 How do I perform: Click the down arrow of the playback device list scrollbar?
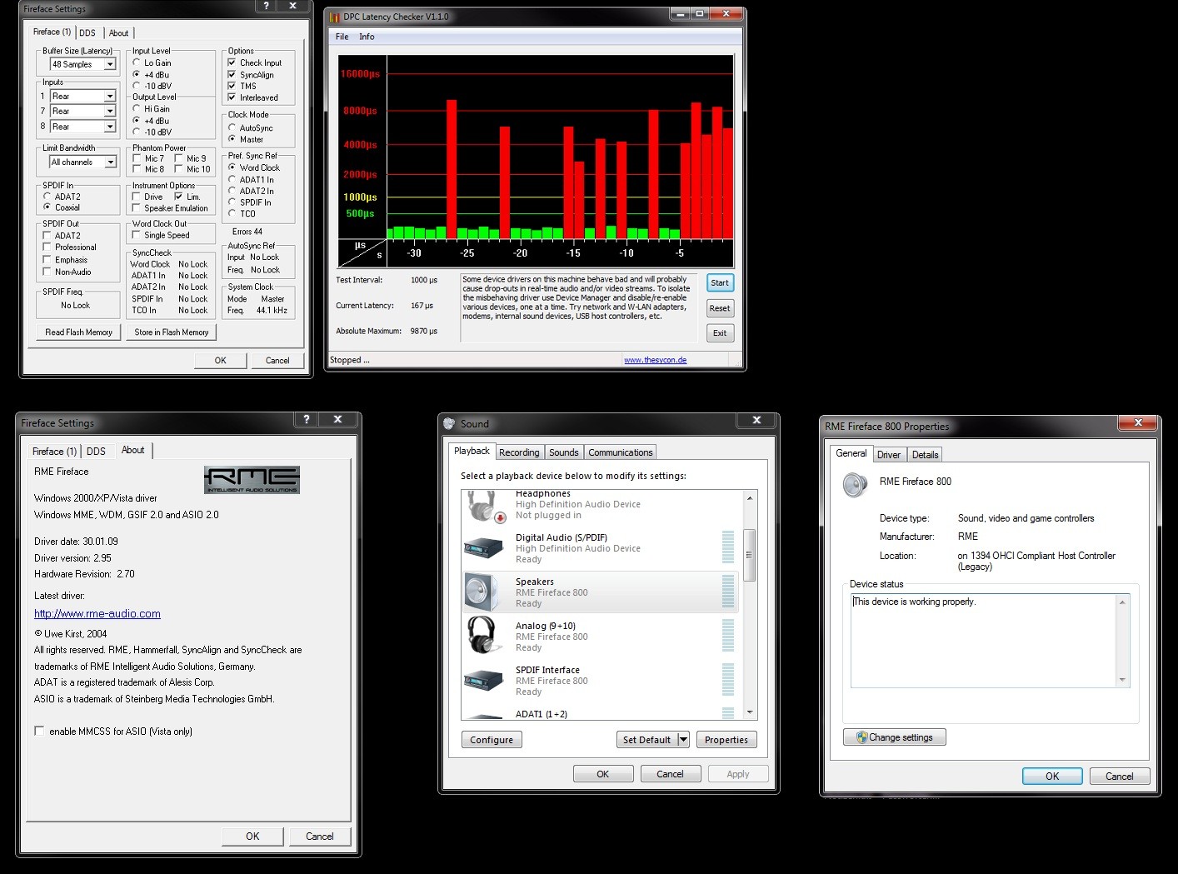[x=750, y=712]
